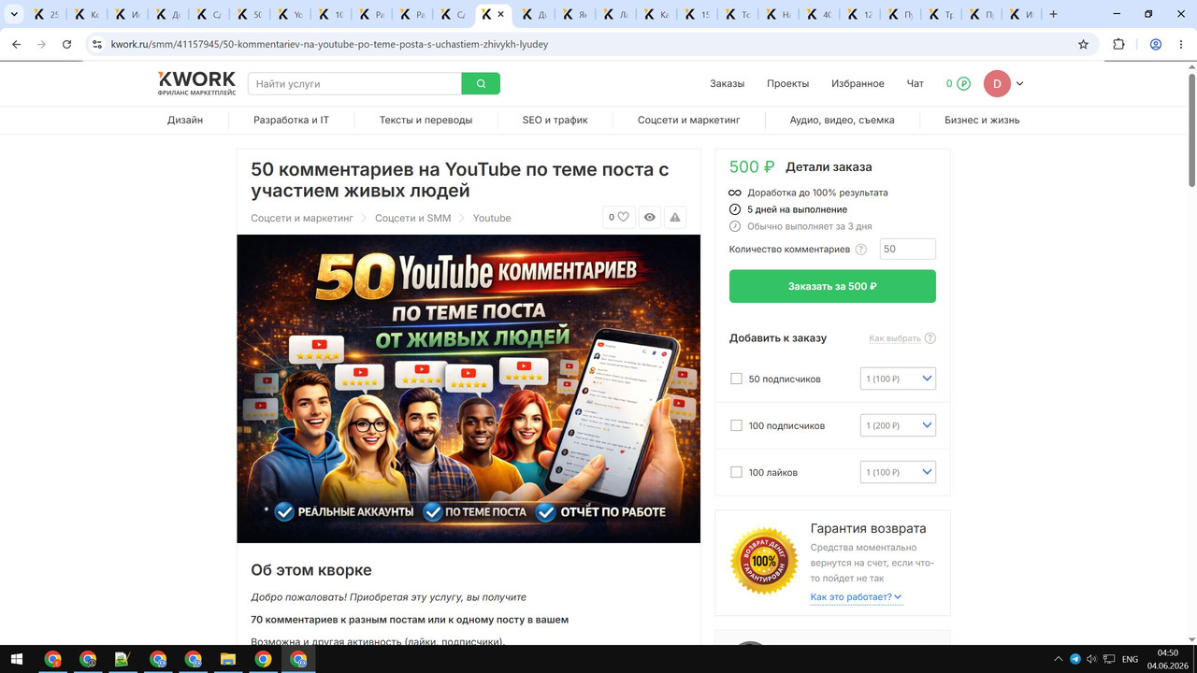Click the browser address bar URL
The width and height of the screenshot is (1197, 673).
tap(329, 44)
